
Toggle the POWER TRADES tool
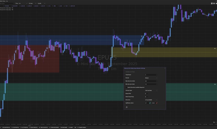tap(82, 128)
